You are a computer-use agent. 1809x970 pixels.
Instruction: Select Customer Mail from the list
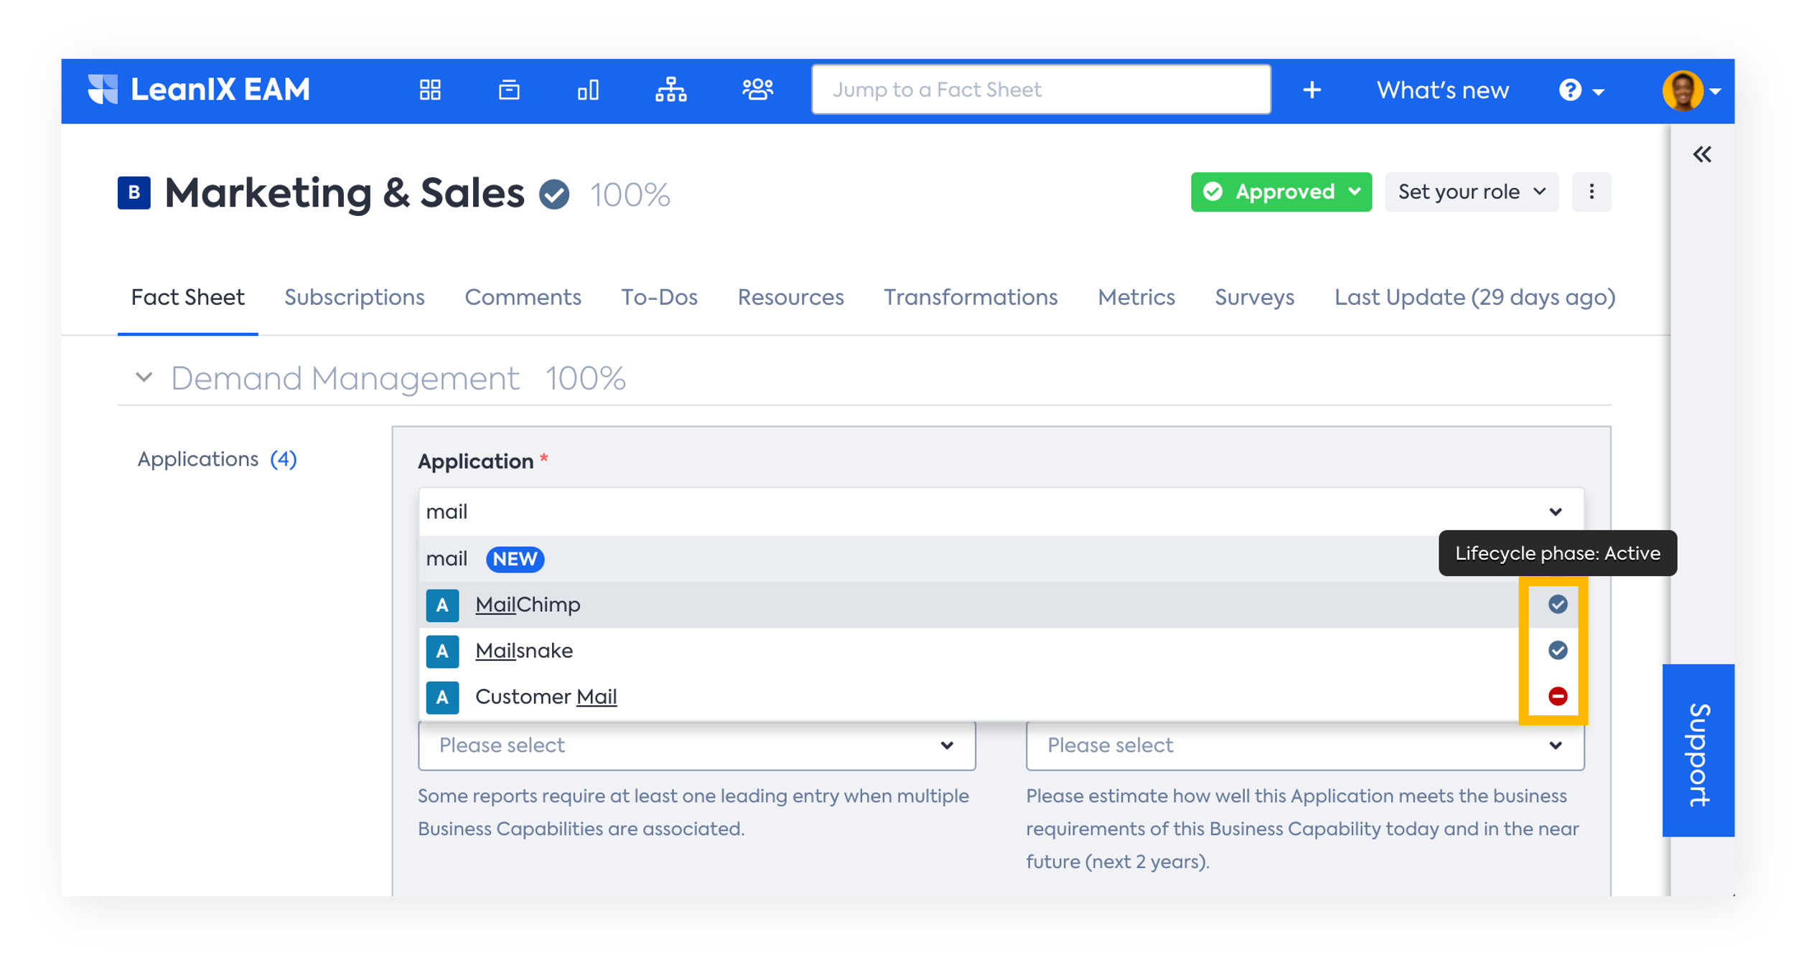1001,697
